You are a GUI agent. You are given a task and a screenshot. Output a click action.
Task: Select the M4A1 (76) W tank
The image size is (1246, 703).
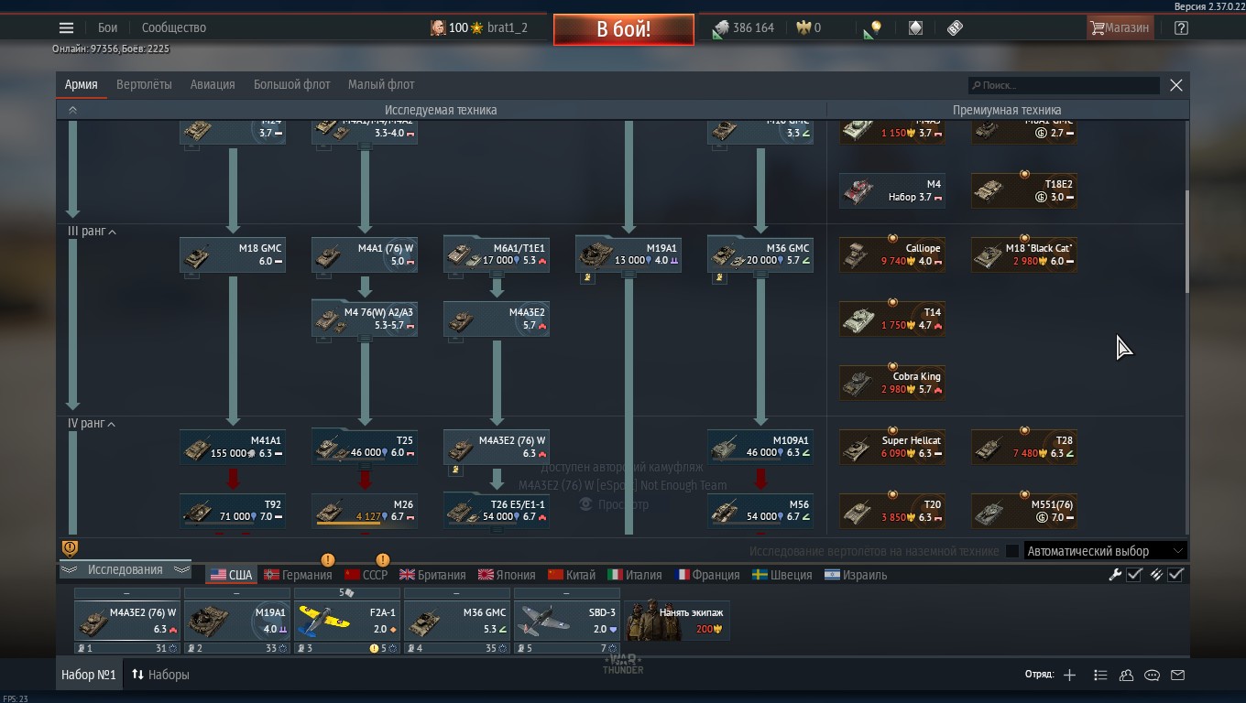click(365, 254)
